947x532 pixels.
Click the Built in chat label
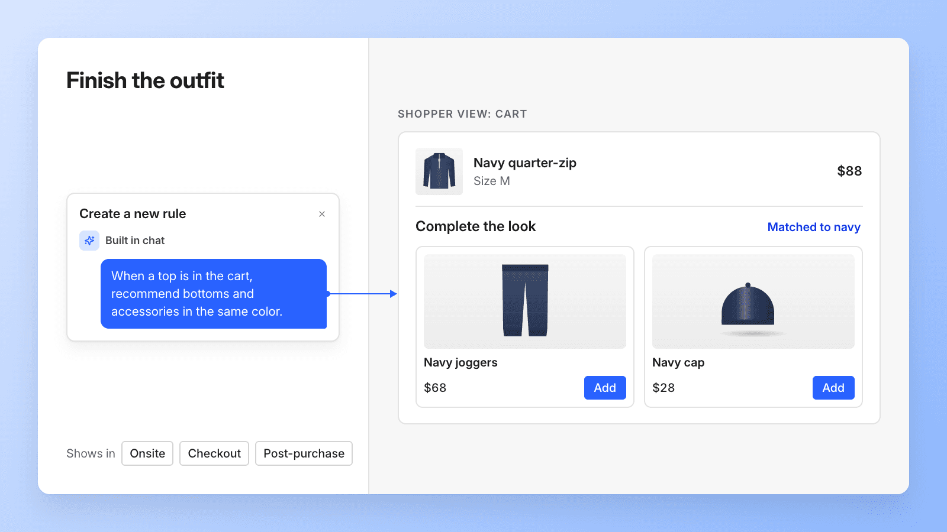(135, 241)
